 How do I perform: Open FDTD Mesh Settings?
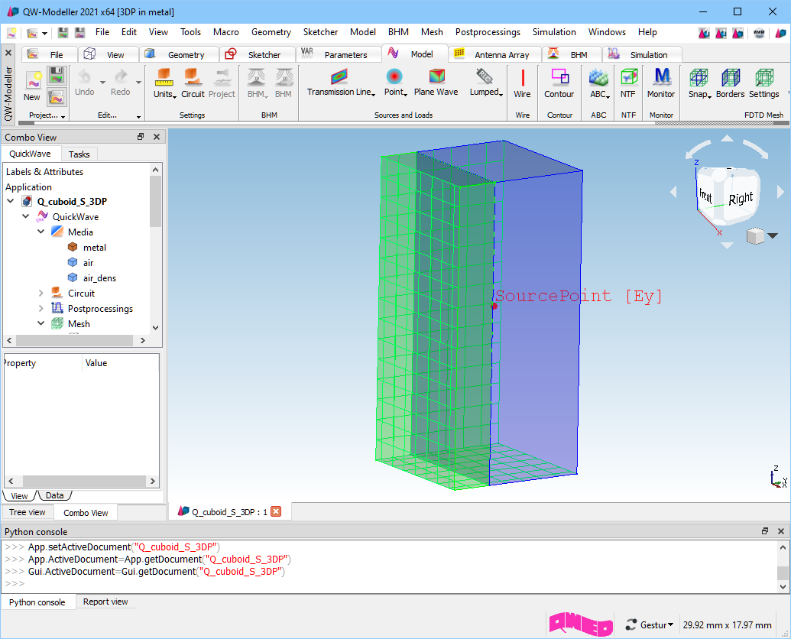pos(763,84)
